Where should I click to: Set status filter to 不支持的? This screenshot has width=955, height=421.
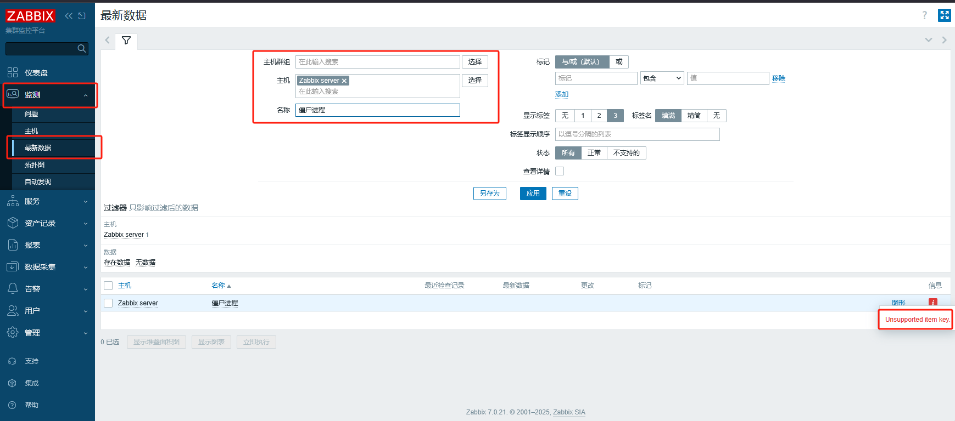(x=627, y=153)
